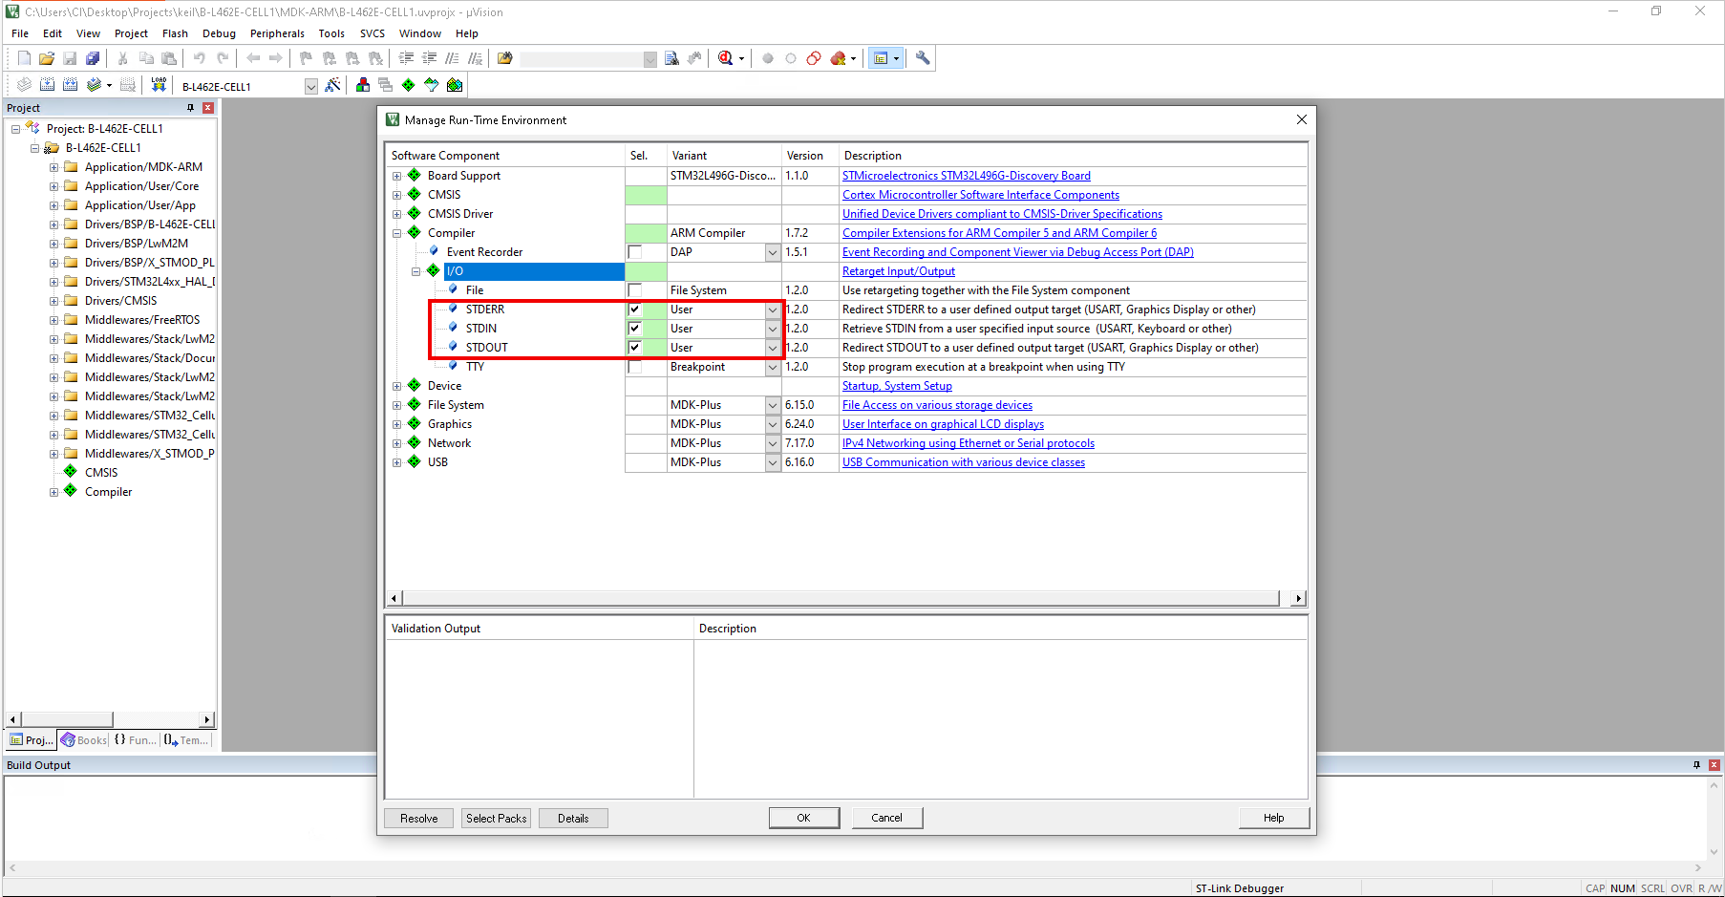Click the Cancel button
The image size is (1725, 897).
click(887, 818)
